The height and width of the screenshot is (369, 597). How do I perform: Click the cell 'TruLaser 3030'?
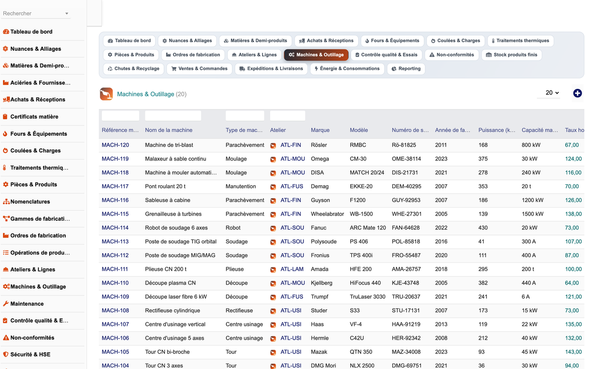[x=368, y=297]
